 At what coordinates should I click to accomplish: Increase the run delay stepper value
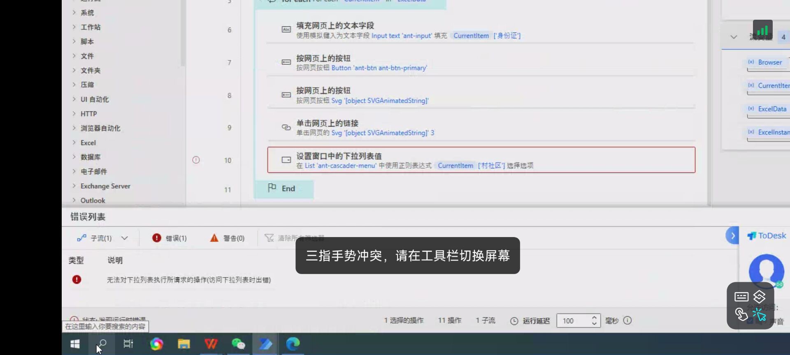[594, 318]
